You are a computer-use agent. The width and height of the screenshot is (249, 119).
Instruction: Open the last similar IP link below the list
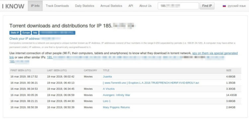coord(19,62)
